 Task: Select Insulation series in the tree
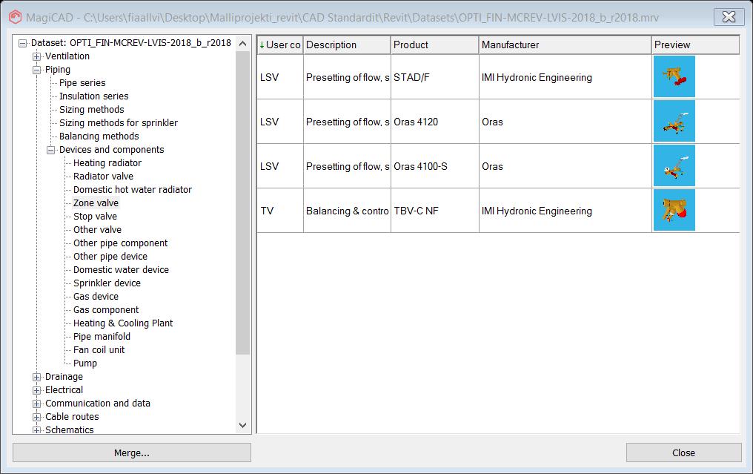pyautogui.click(x=93, y=96)
